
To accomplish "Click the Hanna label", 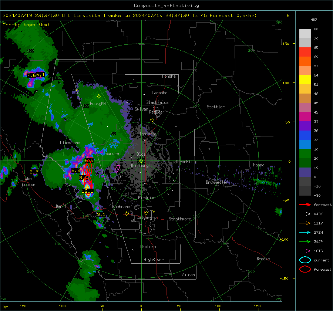I will click(x=259, y=165).
